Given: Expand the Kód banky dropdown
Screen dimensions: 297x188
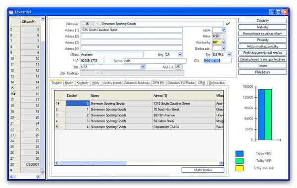Looking at the screenshot, I should [224, 42].
